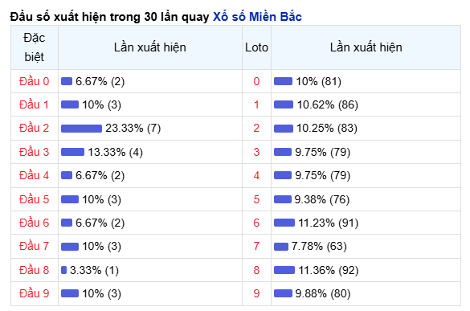Click the 9.38% (76) value text
470x311 pixels.
pyautogui.click(x=322, y=199)
